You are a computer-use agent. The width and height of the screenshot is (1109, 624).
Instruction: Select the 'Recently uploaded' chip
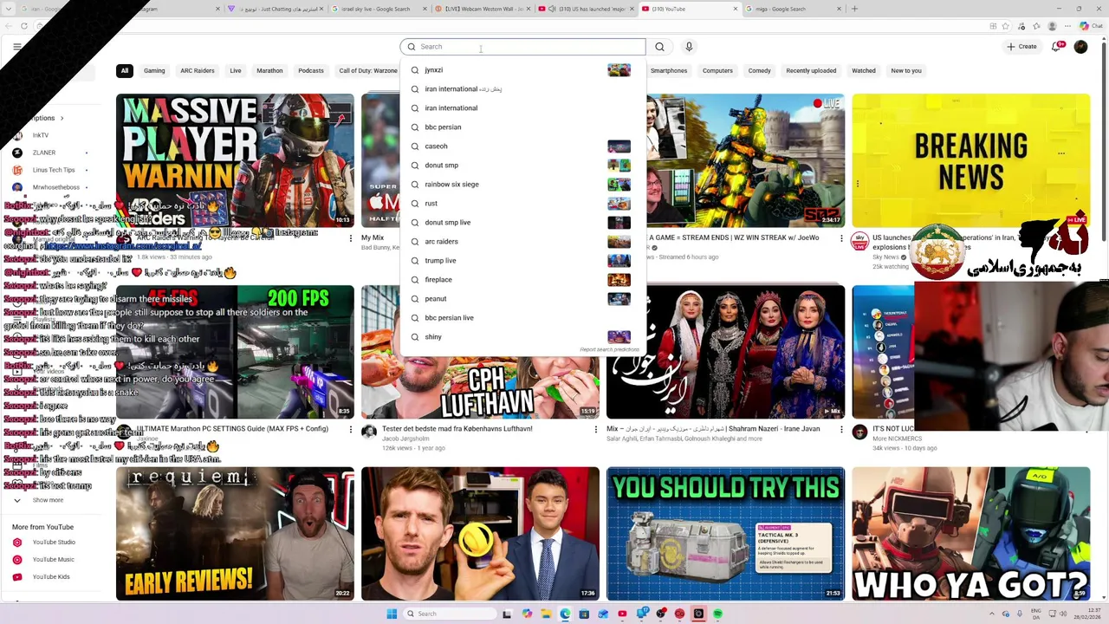[x=811, y=71]
